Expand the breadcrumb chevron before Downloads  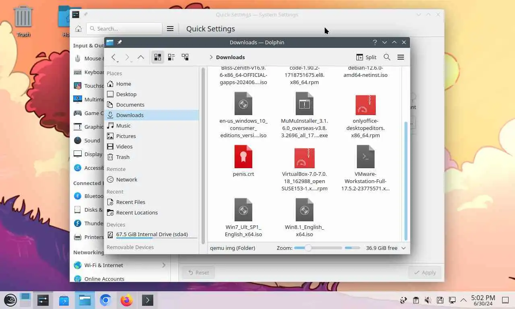click(211, 57)
